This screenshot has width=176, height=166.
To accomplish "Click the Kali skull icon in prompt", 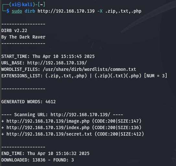I will coord(19,5).
